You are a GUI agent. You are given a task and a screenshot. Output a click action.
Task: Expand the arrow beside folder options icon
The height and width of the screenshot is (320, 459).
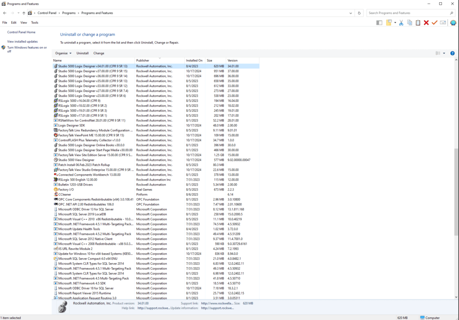(395, 23)
